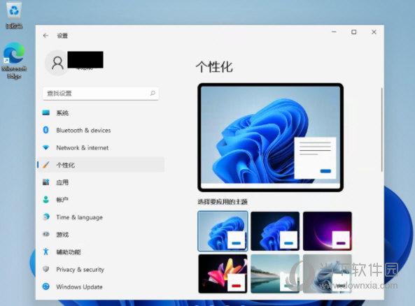Screen dimensions: 415x306
Task: Select the Privacy shield icon
Action: click(45, 269)
